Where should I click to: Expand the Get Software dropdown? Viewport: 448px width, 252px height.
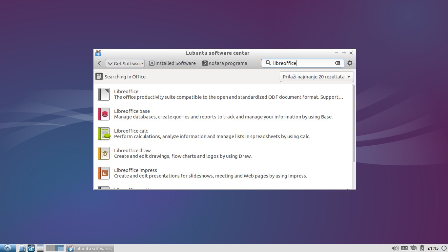125,63
